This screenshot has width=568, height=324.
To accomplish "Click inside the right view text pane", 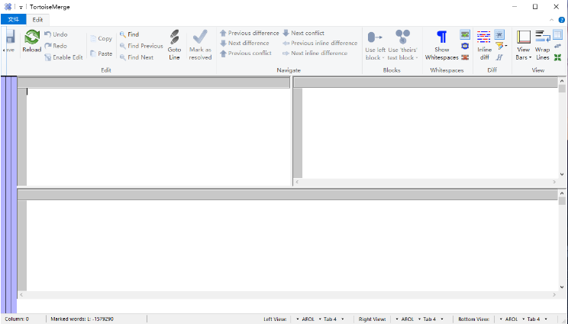I will click(x=430, y=133).
